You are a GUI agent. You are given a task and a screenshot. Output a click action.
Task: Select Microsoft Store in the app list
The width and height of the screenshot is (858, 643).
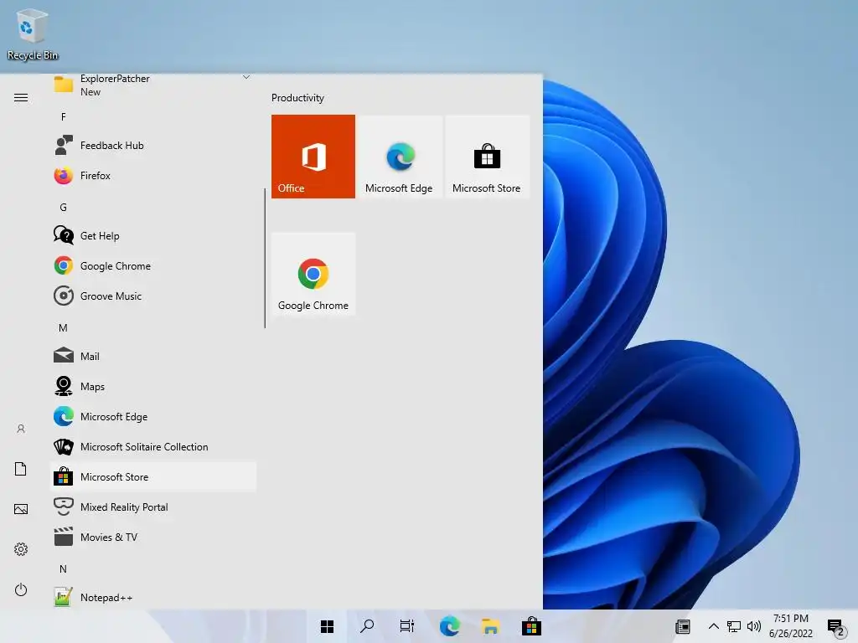pos(153,476)
